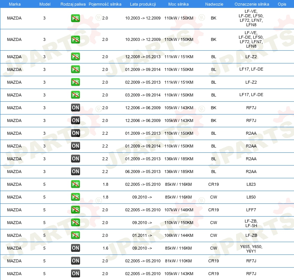Click the Rodzaj paliwa column header
Viewport: 294px width, 280px height.
click(73, 4)
